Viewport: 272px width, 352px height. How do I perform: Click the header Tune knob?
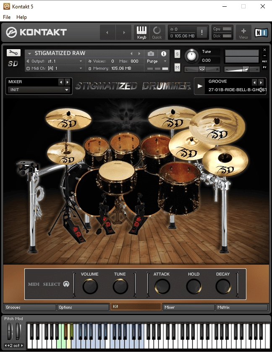191,56
